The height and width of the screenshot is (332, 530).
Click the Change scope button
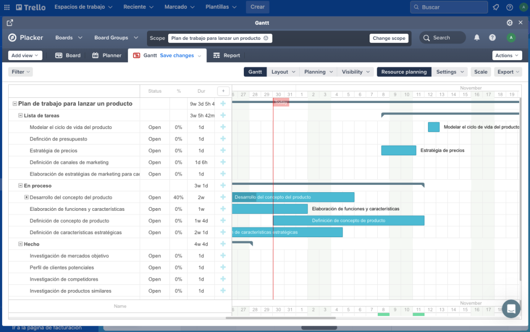389,38
